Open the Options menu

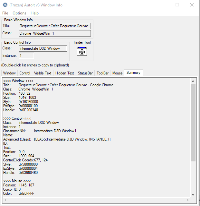(x=19, y=13)
